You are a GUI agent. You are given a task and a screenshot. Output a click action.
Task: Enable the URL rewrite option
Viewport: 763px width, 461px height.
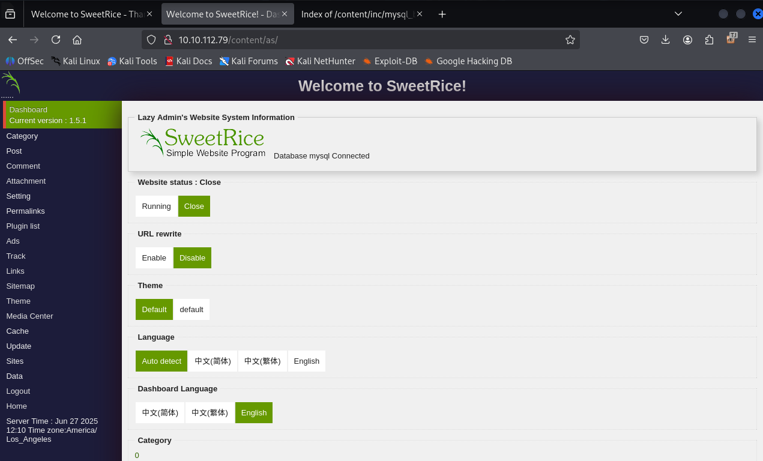pos(154,258)
